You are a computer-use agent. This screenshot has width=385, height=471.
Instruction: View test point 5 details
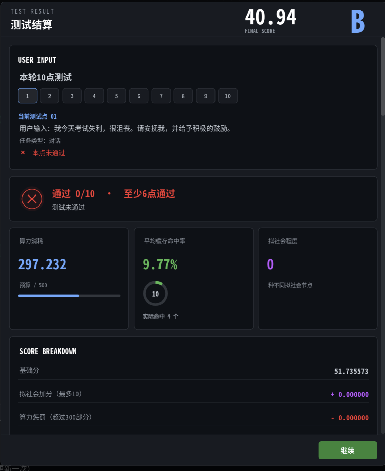(117, 96)
